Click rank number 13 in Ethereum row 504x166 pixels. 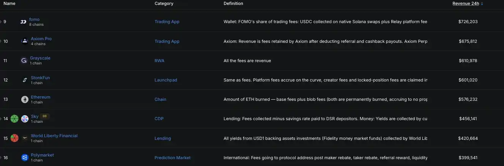(5, 99)
